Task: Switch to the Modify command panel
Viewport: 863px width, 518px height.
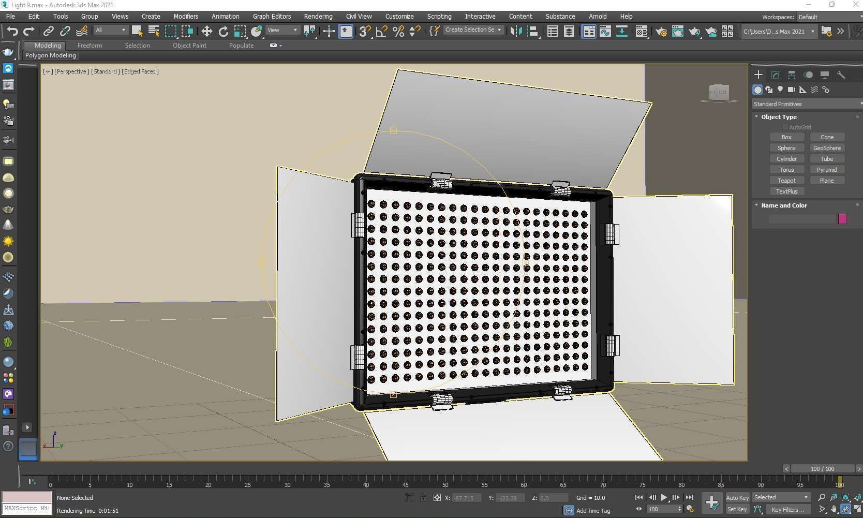Action: point(775,75)
